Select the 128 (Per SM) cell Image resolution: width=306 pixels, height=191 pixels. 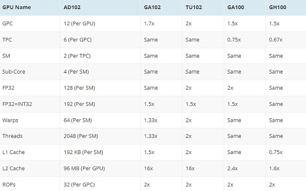pos(79,88)
